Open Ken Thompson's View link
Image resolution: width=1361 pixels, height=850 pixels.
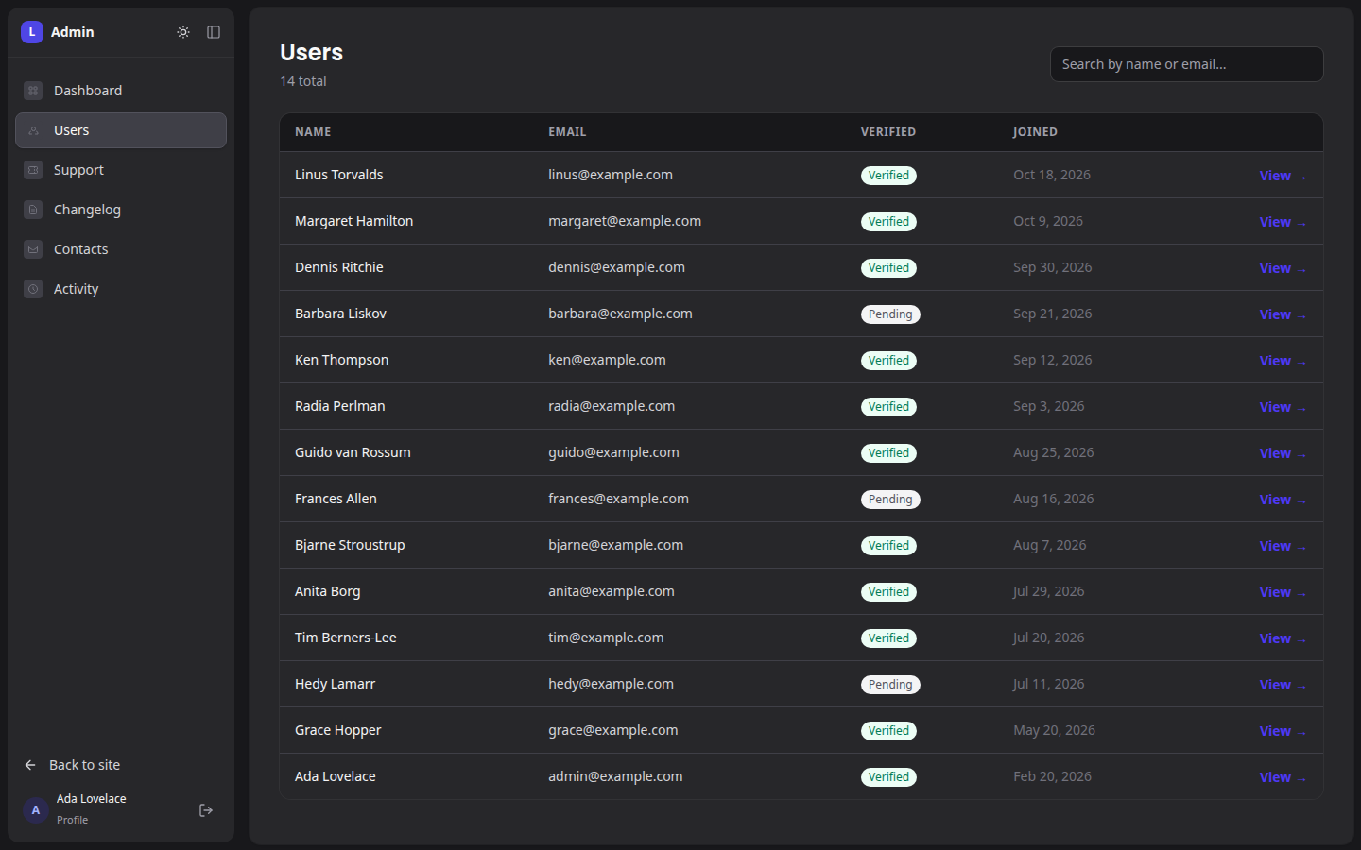(1283, 361)
